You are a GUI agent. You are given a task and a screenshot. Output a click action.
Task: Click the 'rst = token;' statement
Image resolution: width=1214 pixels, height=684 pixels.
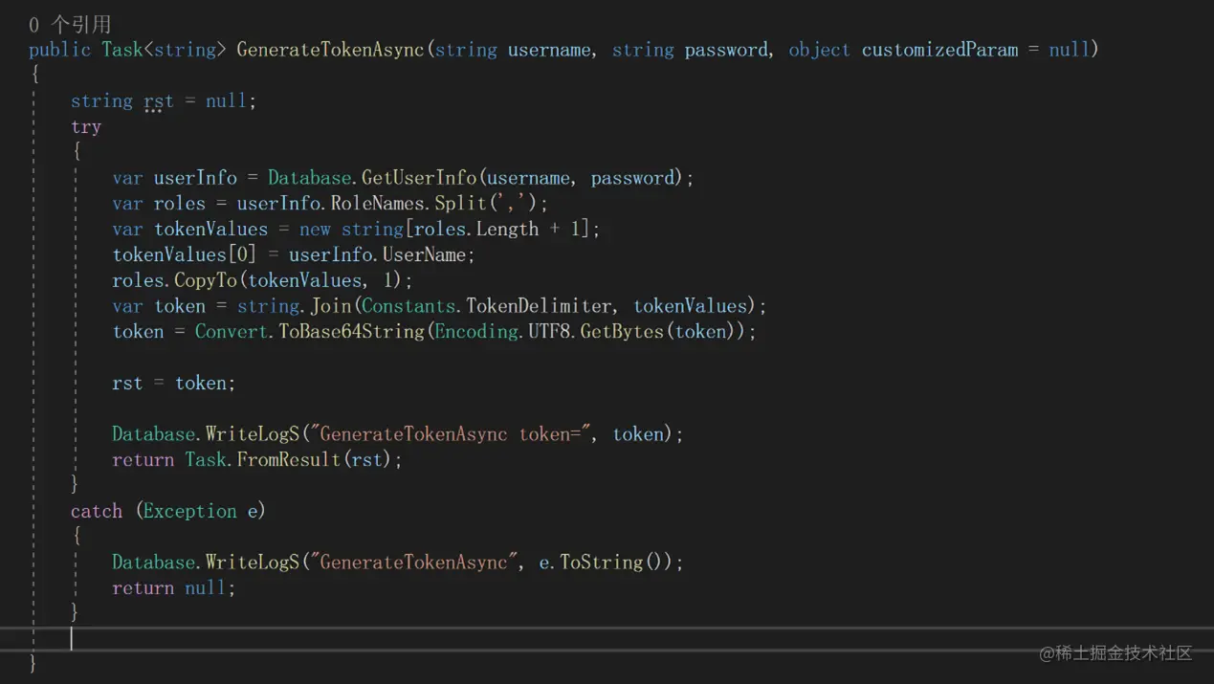[x=174, y=384]
